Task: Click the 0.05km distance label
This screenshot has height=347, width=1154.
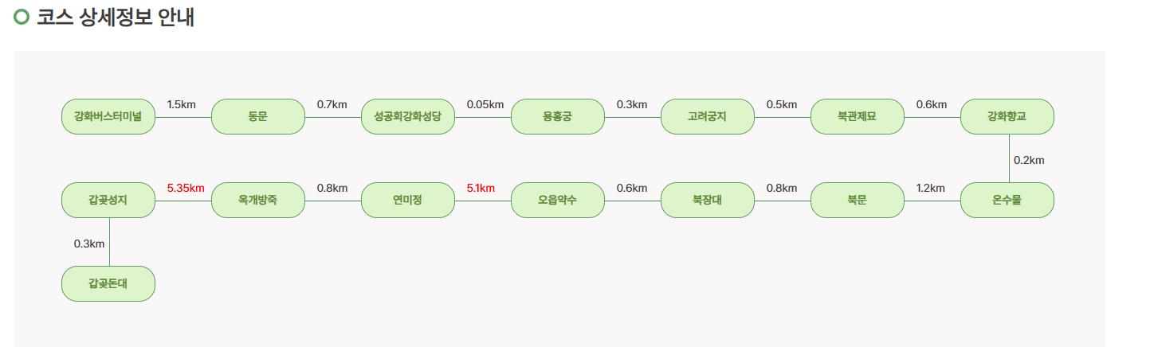Action: pos(485,104)
